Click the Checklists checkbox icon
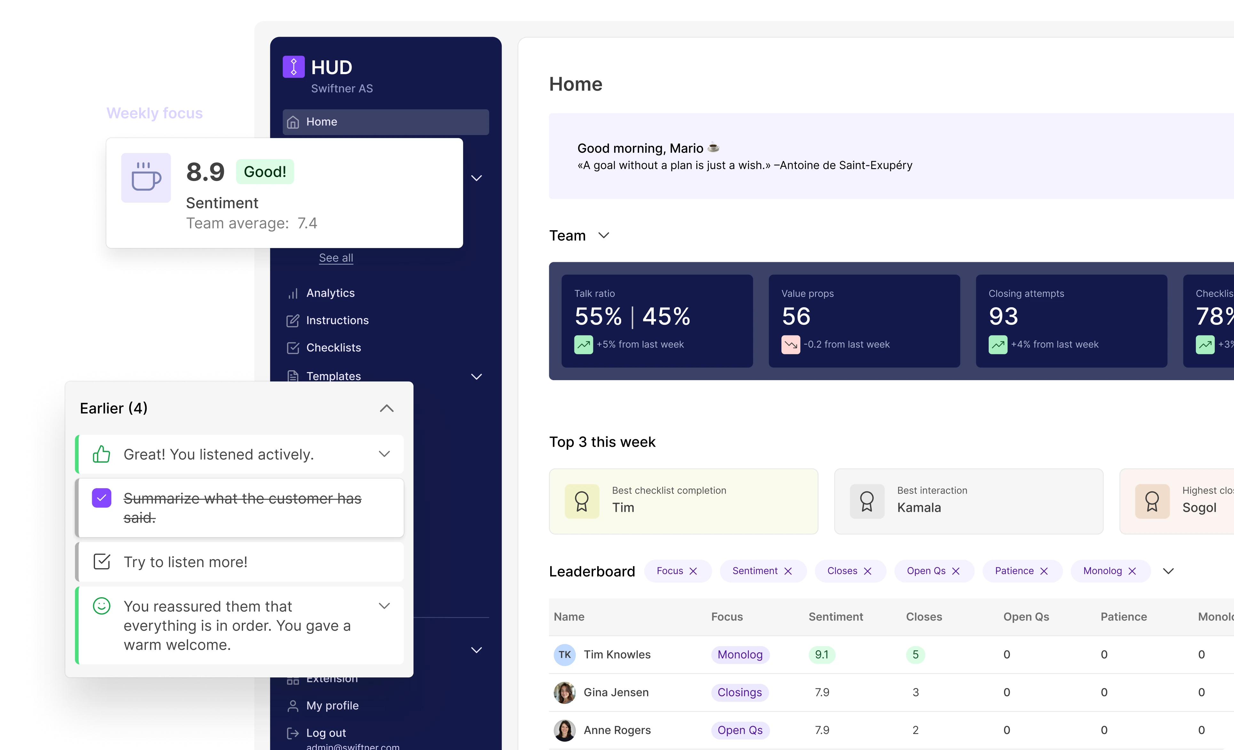The image size is (1234, 750). (x=293, y=348)
